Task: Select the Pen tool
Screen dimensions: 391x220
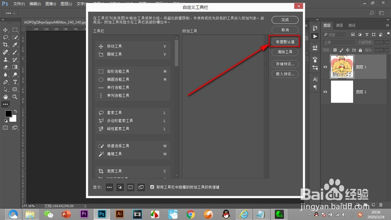Action: click(5, 82)
